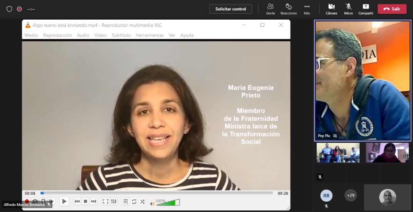The width and height of the screenshot is (413, 212).
Task: Unmute the Micro microphone
Action: point(348,9)
